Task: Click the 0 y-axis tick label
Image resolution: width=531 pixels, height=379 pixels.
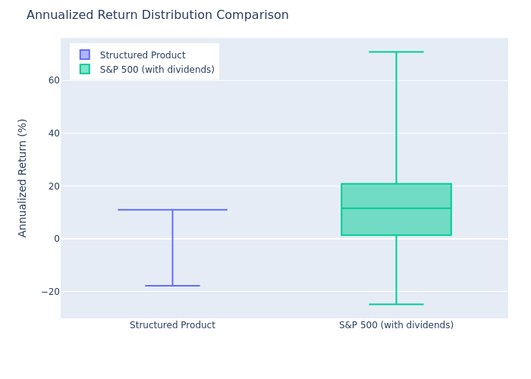Action: point(57,239)
